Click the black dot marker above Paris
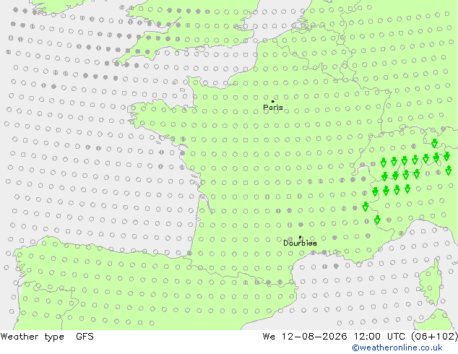Image resolution: width=458 pixels, height=354 pixels. coord(273,101)
